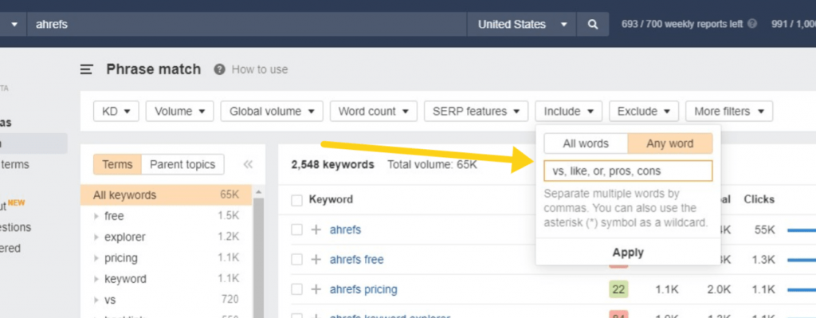Expand the 'pricing' term group
This screenshot has height=318, width=816.
[96, 258]
